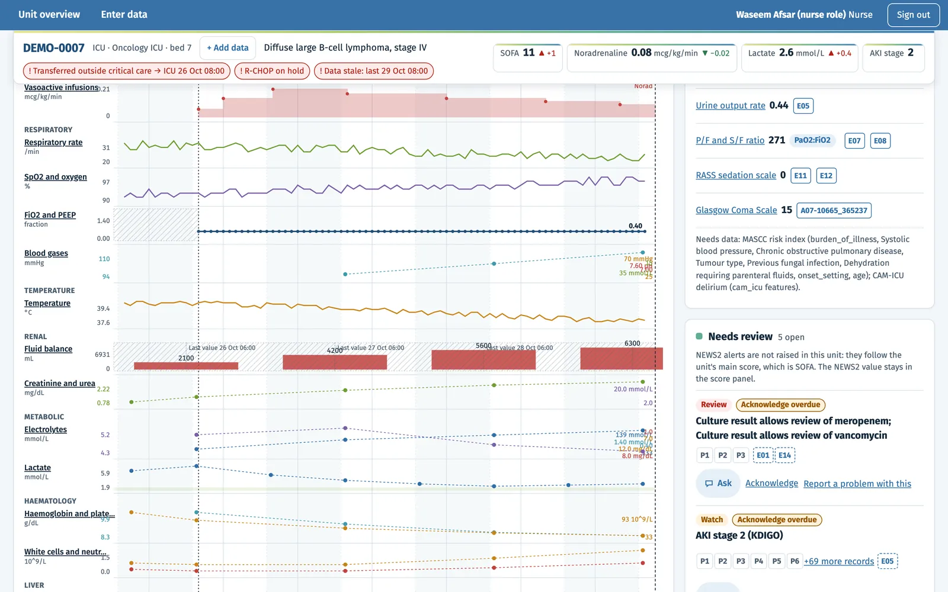Open the Unit overview page
This screenshot has width=948, height=592.
pos(49,15)
